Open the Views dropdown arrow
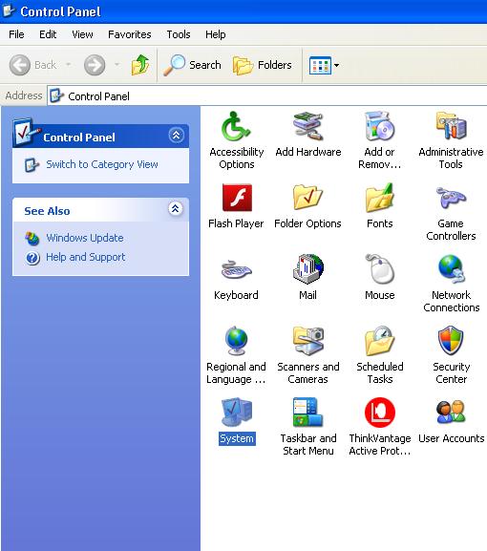 click(x=337, y=65)
